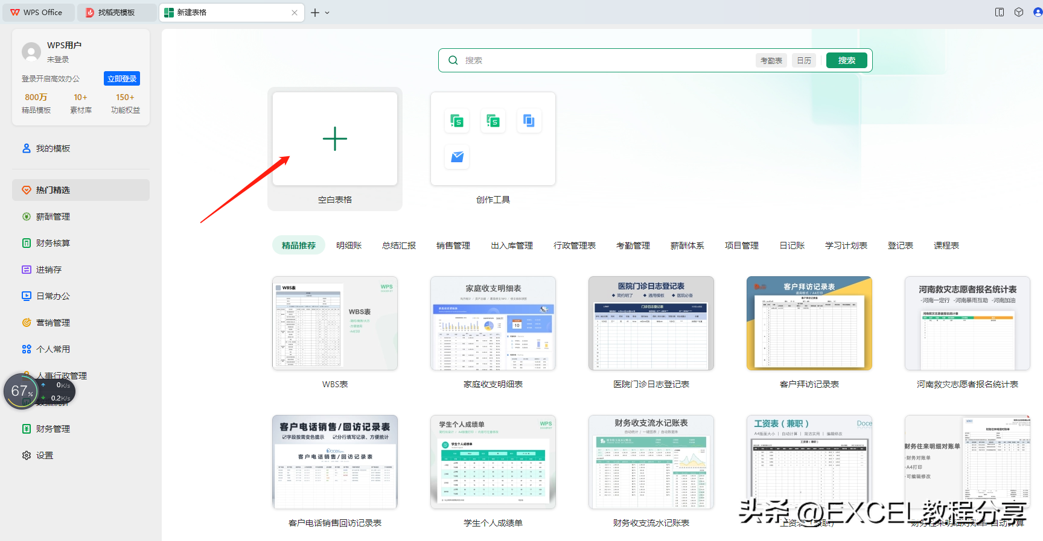Click the 日历 search suggestion tag
Viewport: 1043px width, 541px height.
pos(804,60)
